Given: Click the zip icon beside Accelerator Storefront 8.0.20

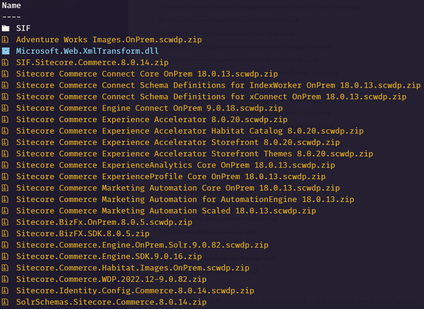Looking at the screenshot, I should (x=5, y=142).
